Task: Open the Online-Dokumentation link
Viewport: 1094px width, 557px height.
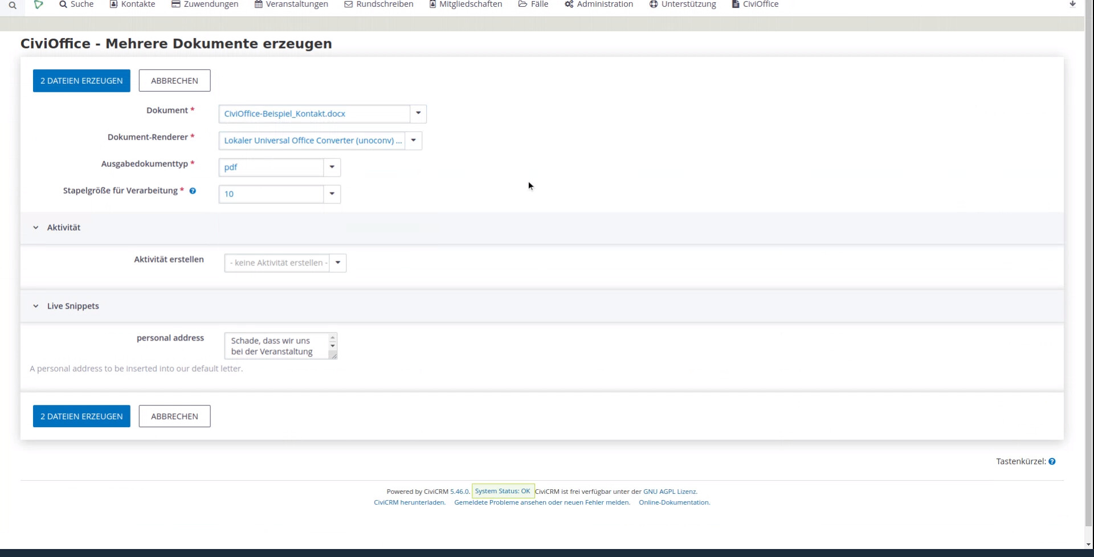Action: tap(674, 502)
